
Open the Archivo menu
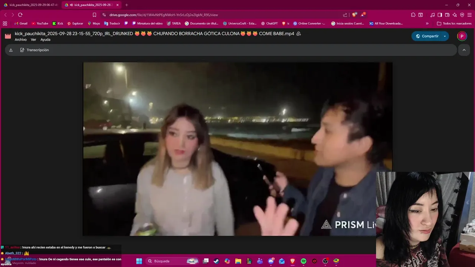click(x=21, y=40)
